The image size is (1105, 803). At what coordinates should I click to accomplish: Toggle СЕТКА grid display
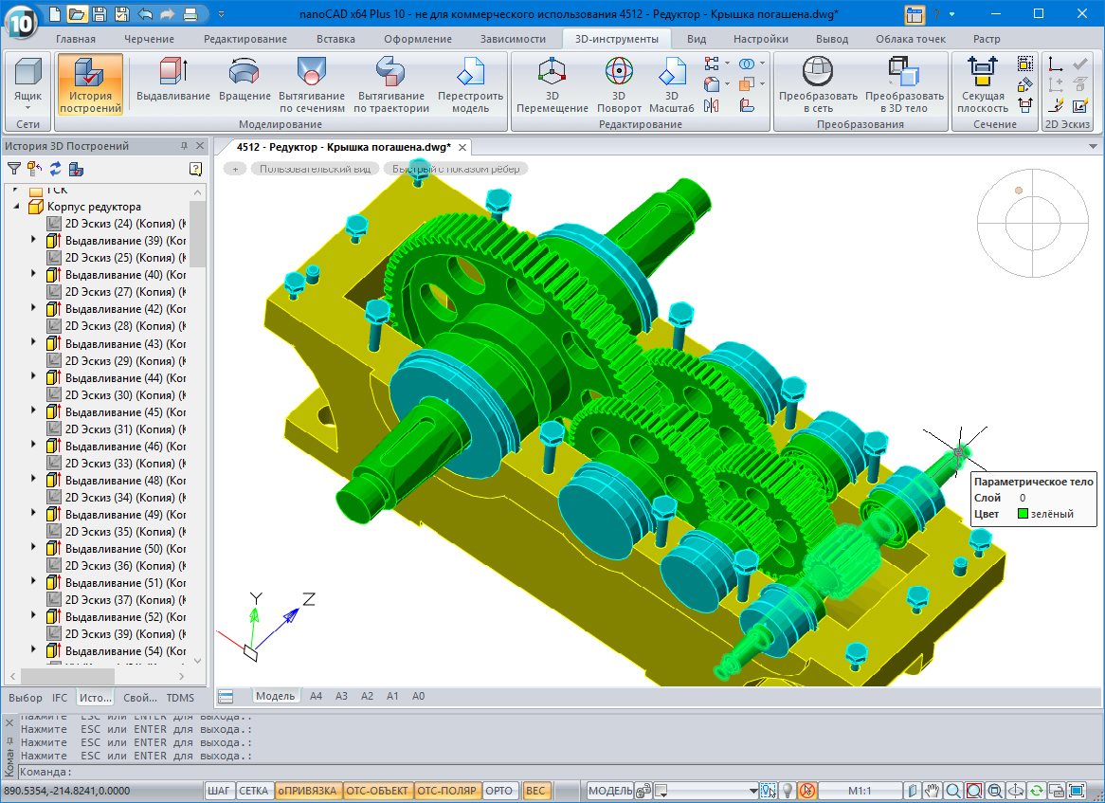click(253, 791)
